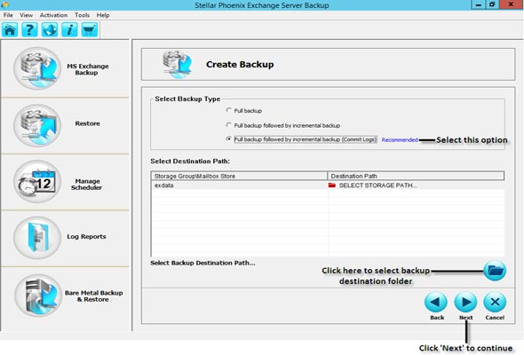Select incremental backup (Commit Logs) radio option
The width and height of the screenshot is (524, 355).
229,139
